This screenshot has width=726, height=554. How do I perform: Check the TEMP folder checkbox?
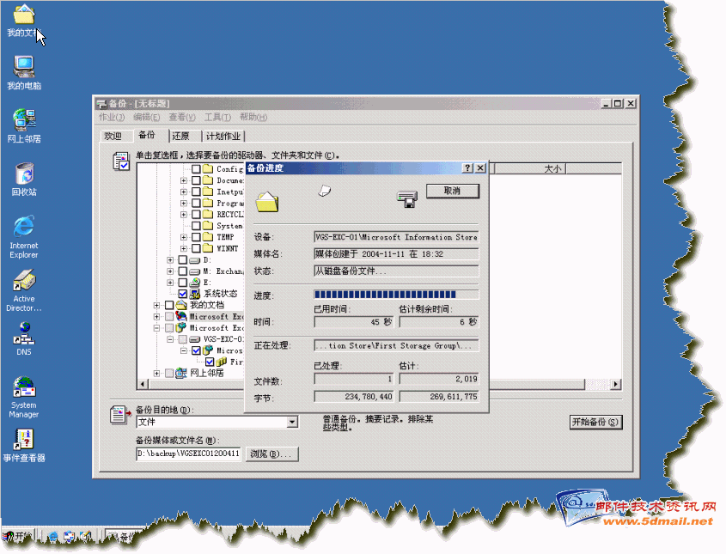click(196, 237)
